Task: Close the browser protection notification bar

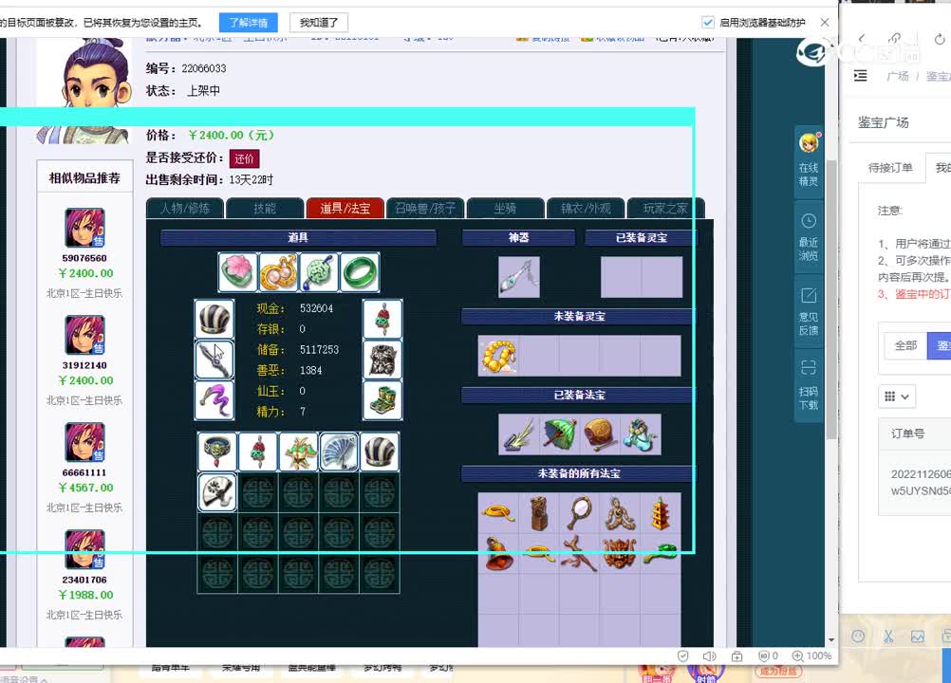Action: (x=824, y=23)
